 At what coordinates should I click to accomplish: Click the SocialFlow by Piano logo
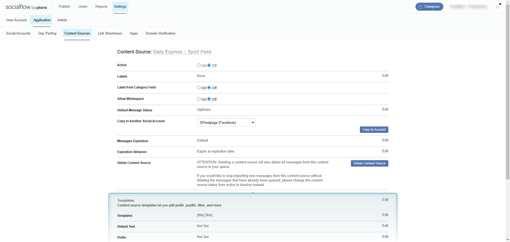[26, 7]
